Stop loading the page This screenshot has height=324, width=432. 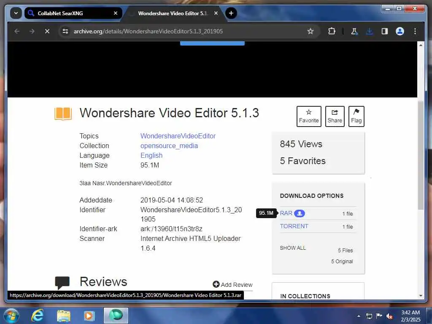47,31
